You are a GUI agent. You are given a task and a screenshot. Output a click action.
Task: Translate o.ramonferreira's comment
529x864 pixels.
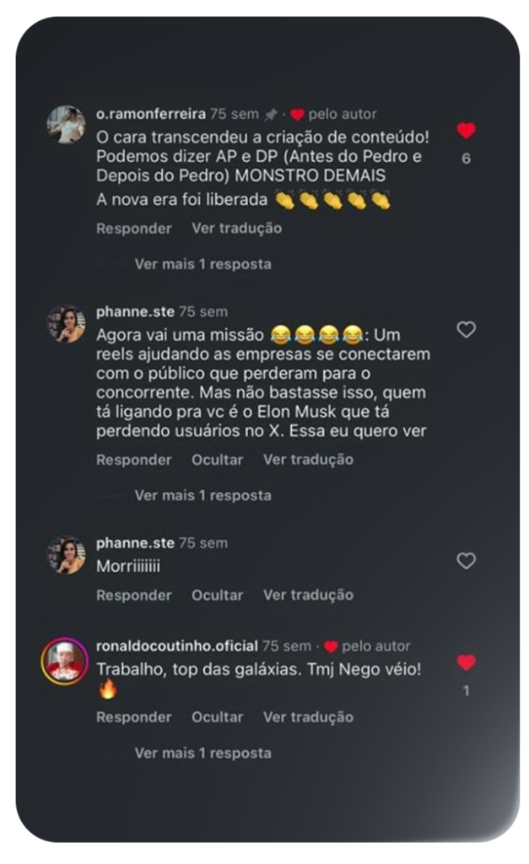tap(236, 229)
